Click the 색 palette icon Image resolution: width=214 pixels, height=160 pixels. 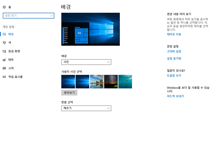[4, 43]
